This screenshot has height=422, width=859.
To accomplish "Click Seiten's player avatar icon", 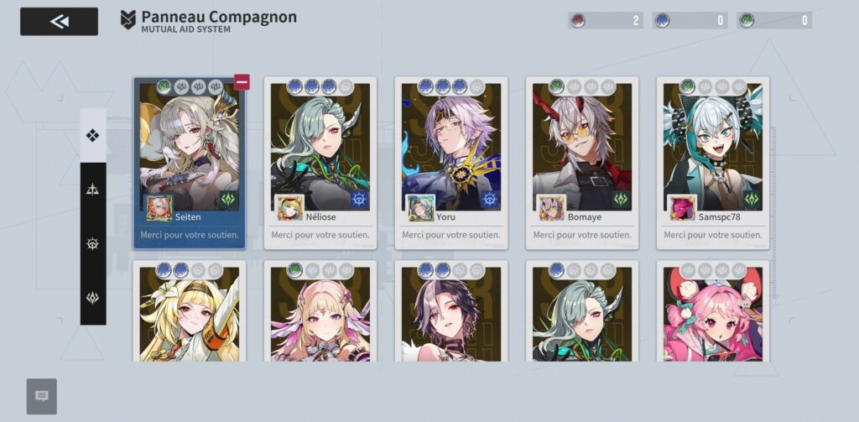I will click(x=159, y=208).
